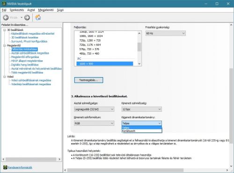Select Felbontás módosítása tree item

coord(24,49)
